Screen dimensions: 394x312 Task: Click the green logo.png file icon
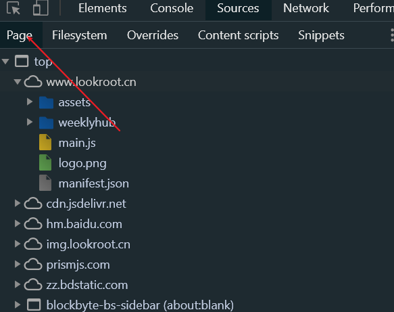coord(45,163)
